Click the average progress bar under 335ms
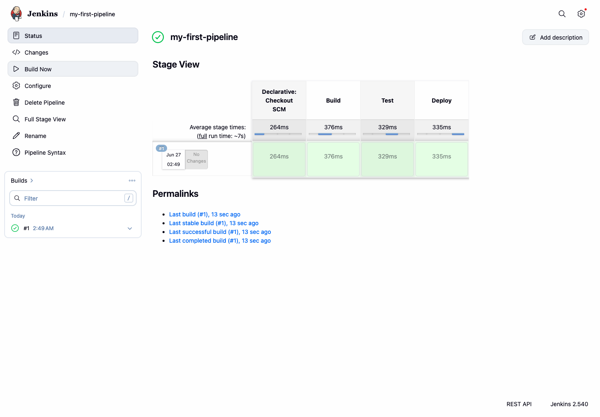The image size is (600, 417). click(x=440, y=134)
